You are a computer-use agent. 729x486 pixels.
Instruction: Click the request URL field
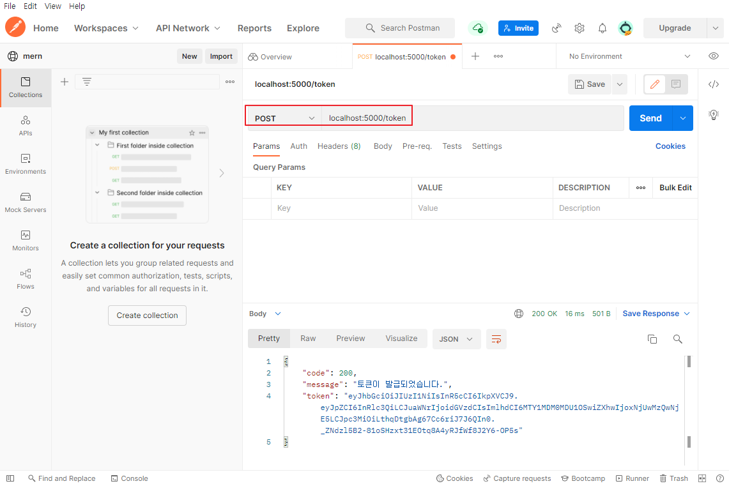[x=472, y=118]
